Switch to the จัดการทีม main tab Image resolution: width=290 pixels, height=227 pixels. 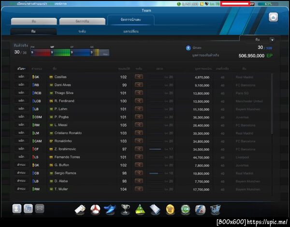(x=82, y=21)
